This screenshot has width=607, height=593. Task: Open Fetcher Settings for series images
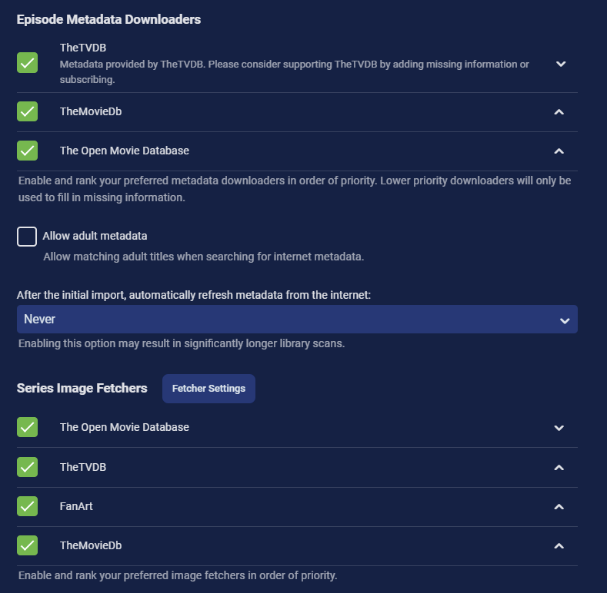[208, 389]
